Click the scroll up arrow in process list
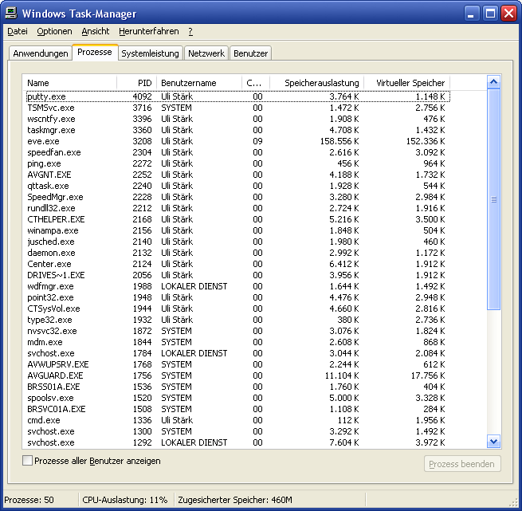Screen dimensions: 522x511 click(x=493, y=81)
